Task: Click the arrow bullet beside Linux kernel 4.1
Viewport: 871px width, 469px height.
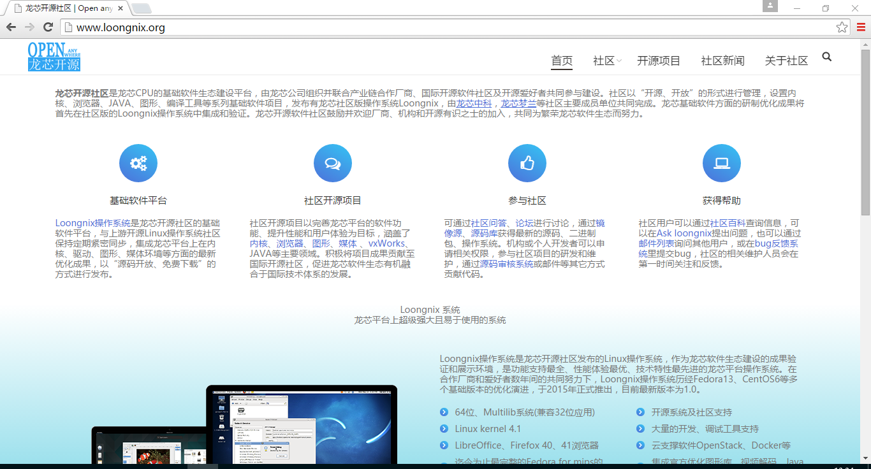Action: 444,429
